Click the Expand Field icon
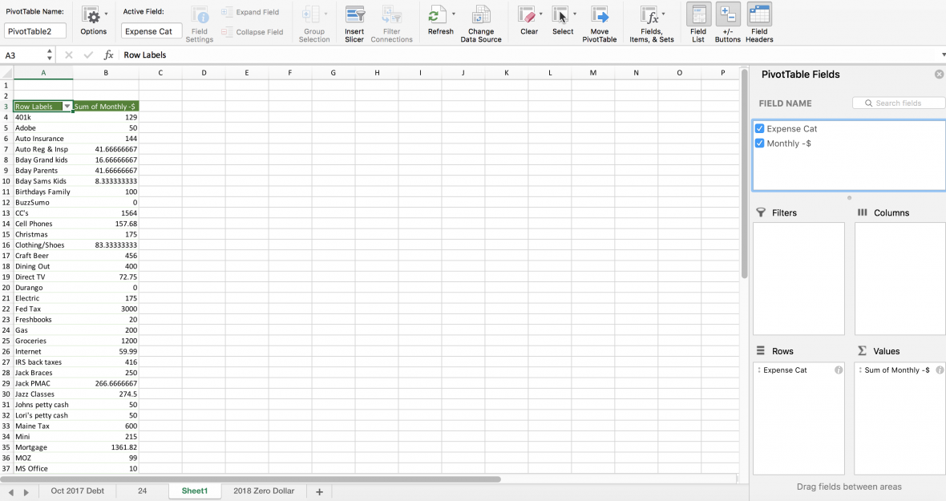This screenshot has width=946, height=501. pos(227,12)
